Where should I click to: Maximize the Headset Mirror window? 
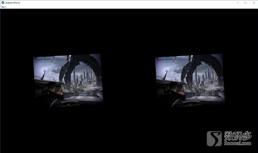pyautogui.click(x=246, y=3)
